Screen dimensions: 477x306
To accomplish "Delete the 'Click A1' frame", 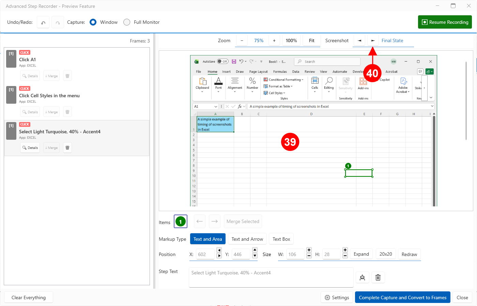I will click(x=67, y=76).
